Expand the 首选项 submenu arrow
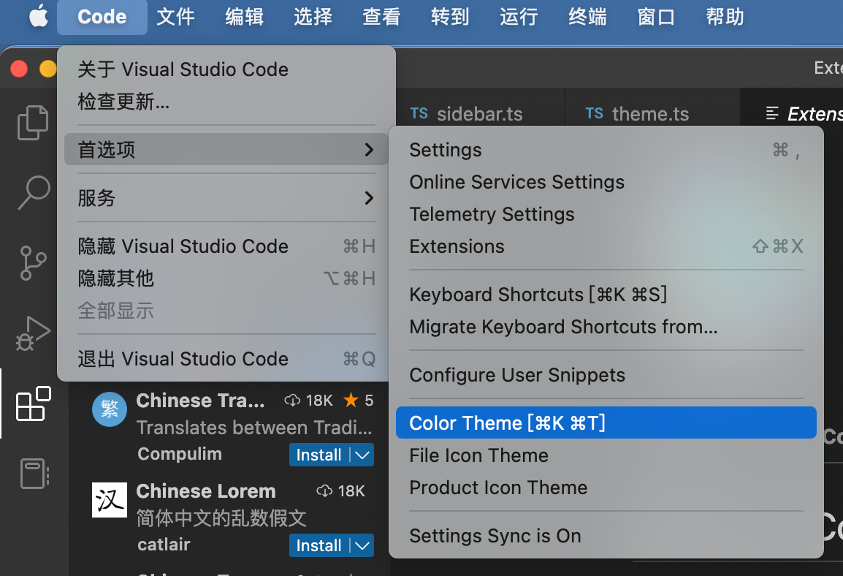 [x=369, y=150]
